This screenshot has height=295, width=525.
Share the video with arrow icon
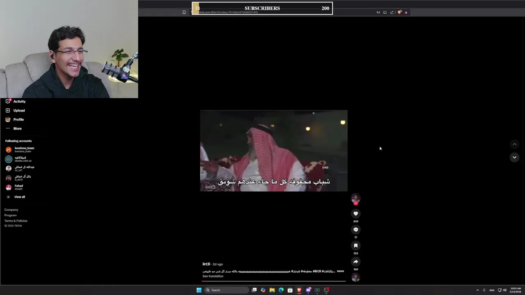click(x=356, y=261)
